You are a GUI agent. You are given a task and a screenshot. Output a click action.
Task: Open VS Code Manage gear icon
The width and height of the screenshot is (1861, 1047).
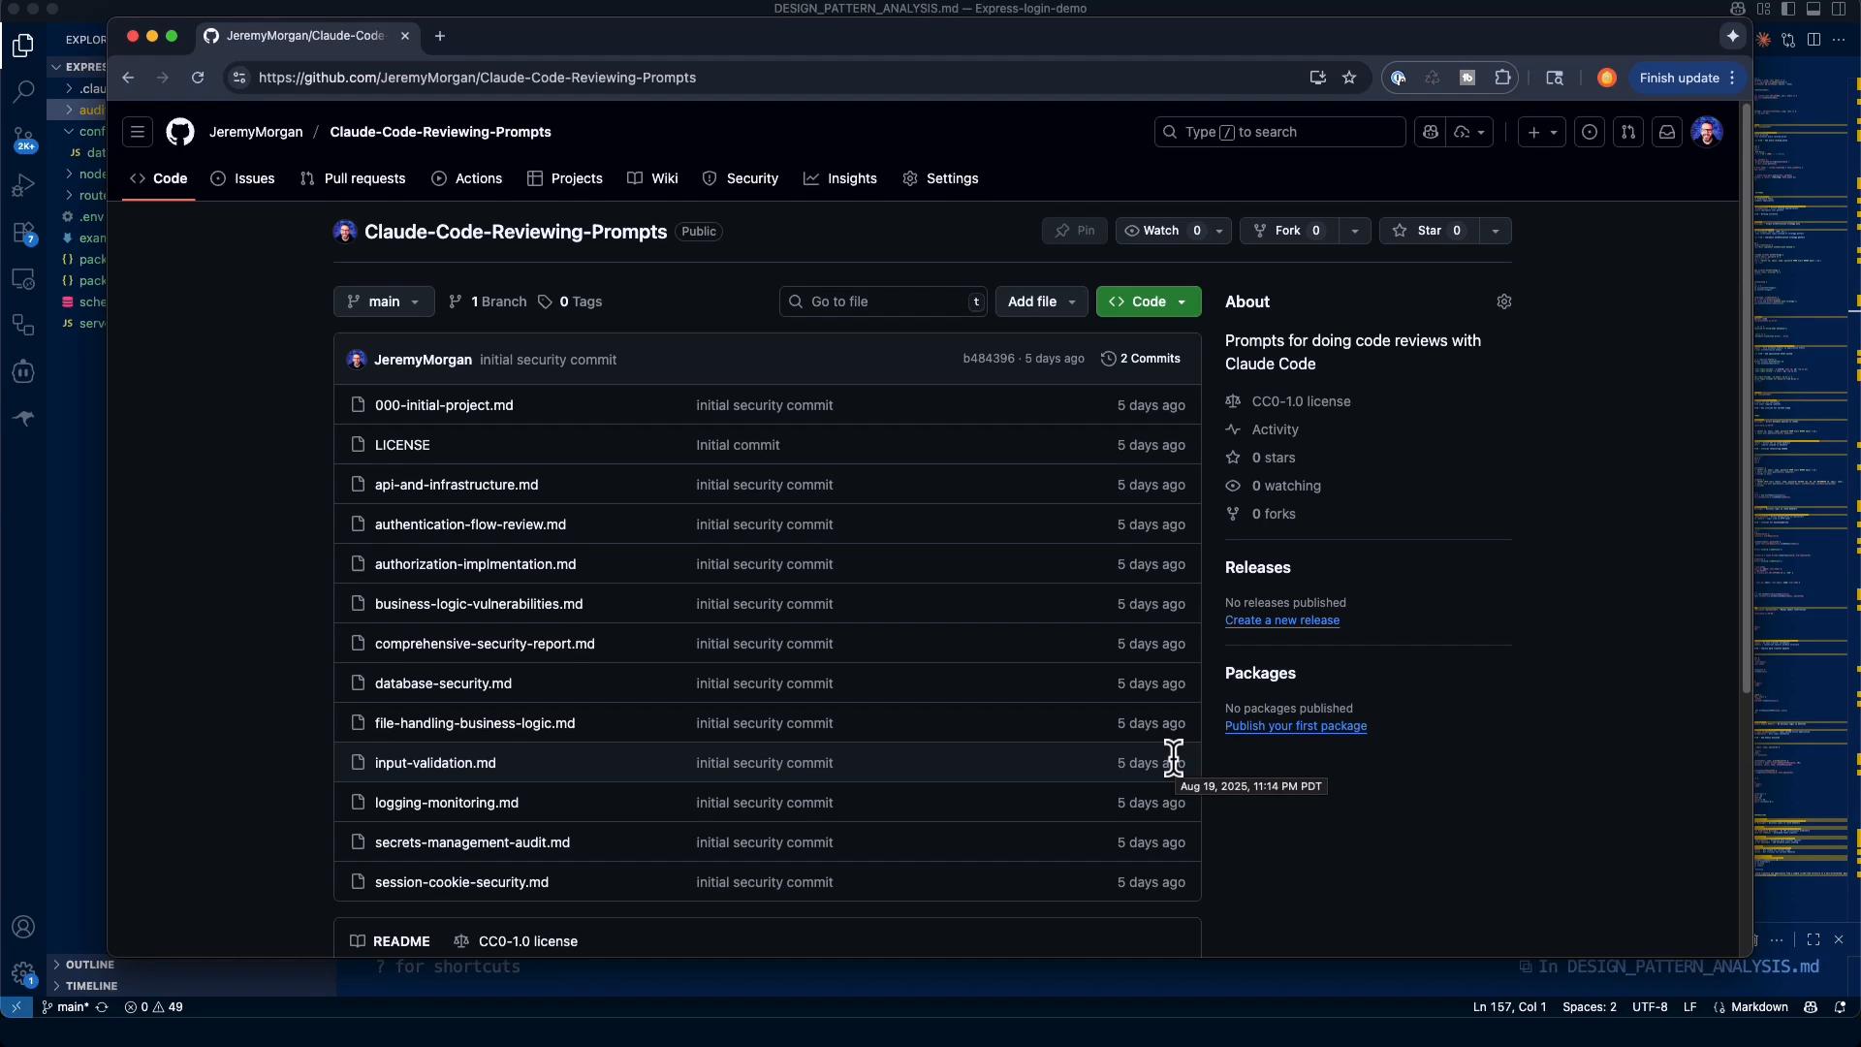(x=23, y=972)
